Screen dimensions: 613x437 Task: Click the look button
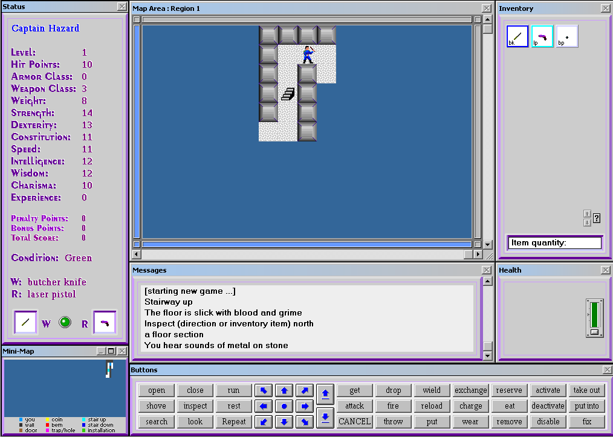pyautogui.click(x=195, y=422)
